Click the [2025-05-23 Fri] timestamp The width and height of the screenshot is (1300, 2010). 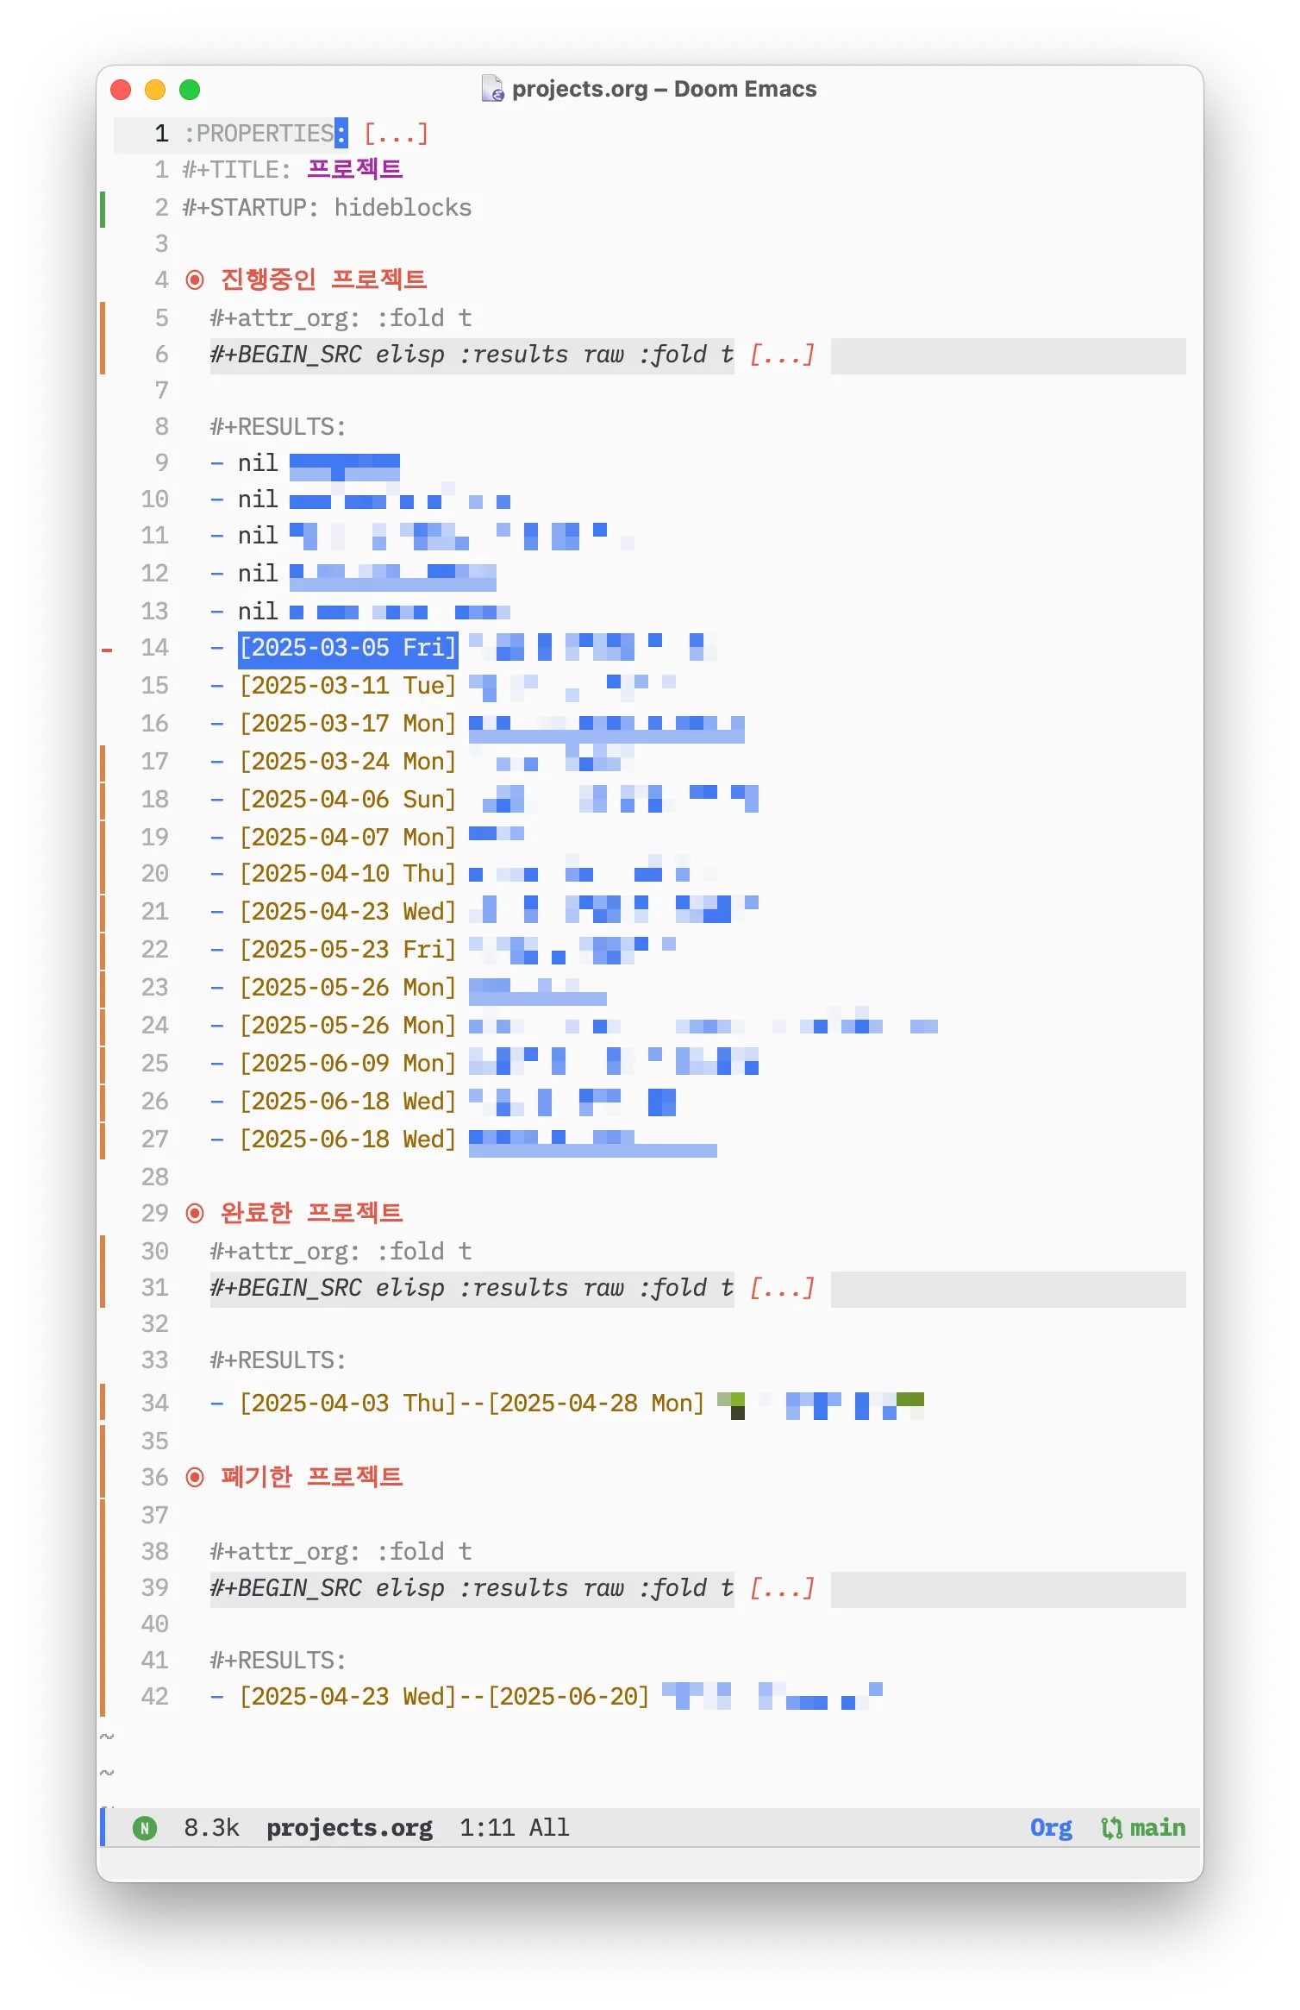pos(347,950)
